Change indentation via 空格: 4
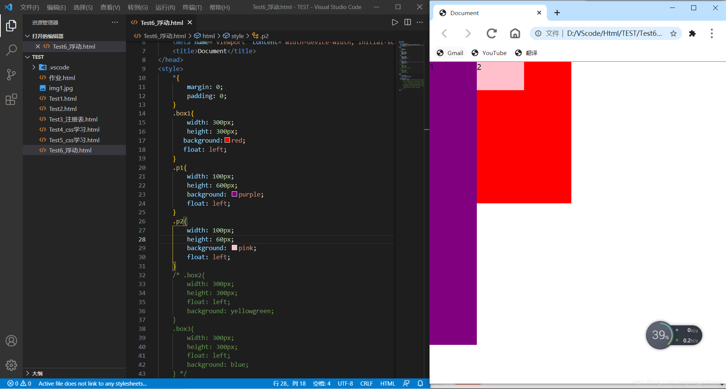Image resolution: width=726 pixels, height=389 pixels. (x=322, y=384)
